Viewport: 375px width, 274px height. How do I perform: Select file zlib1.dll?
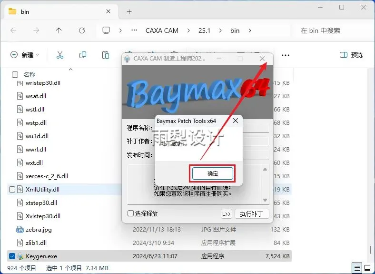pos(36,243)
